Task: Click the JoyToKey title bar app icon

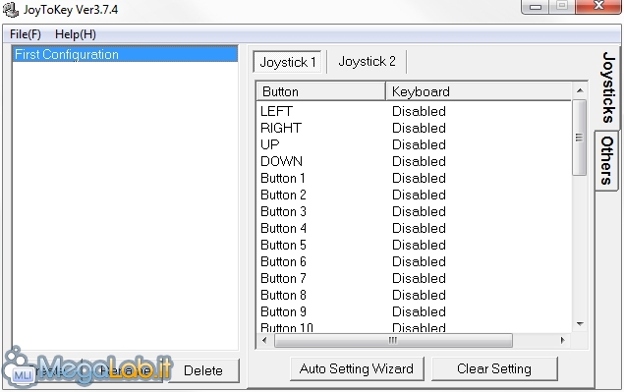Action: pyautogui.click(x=10, y=10)
